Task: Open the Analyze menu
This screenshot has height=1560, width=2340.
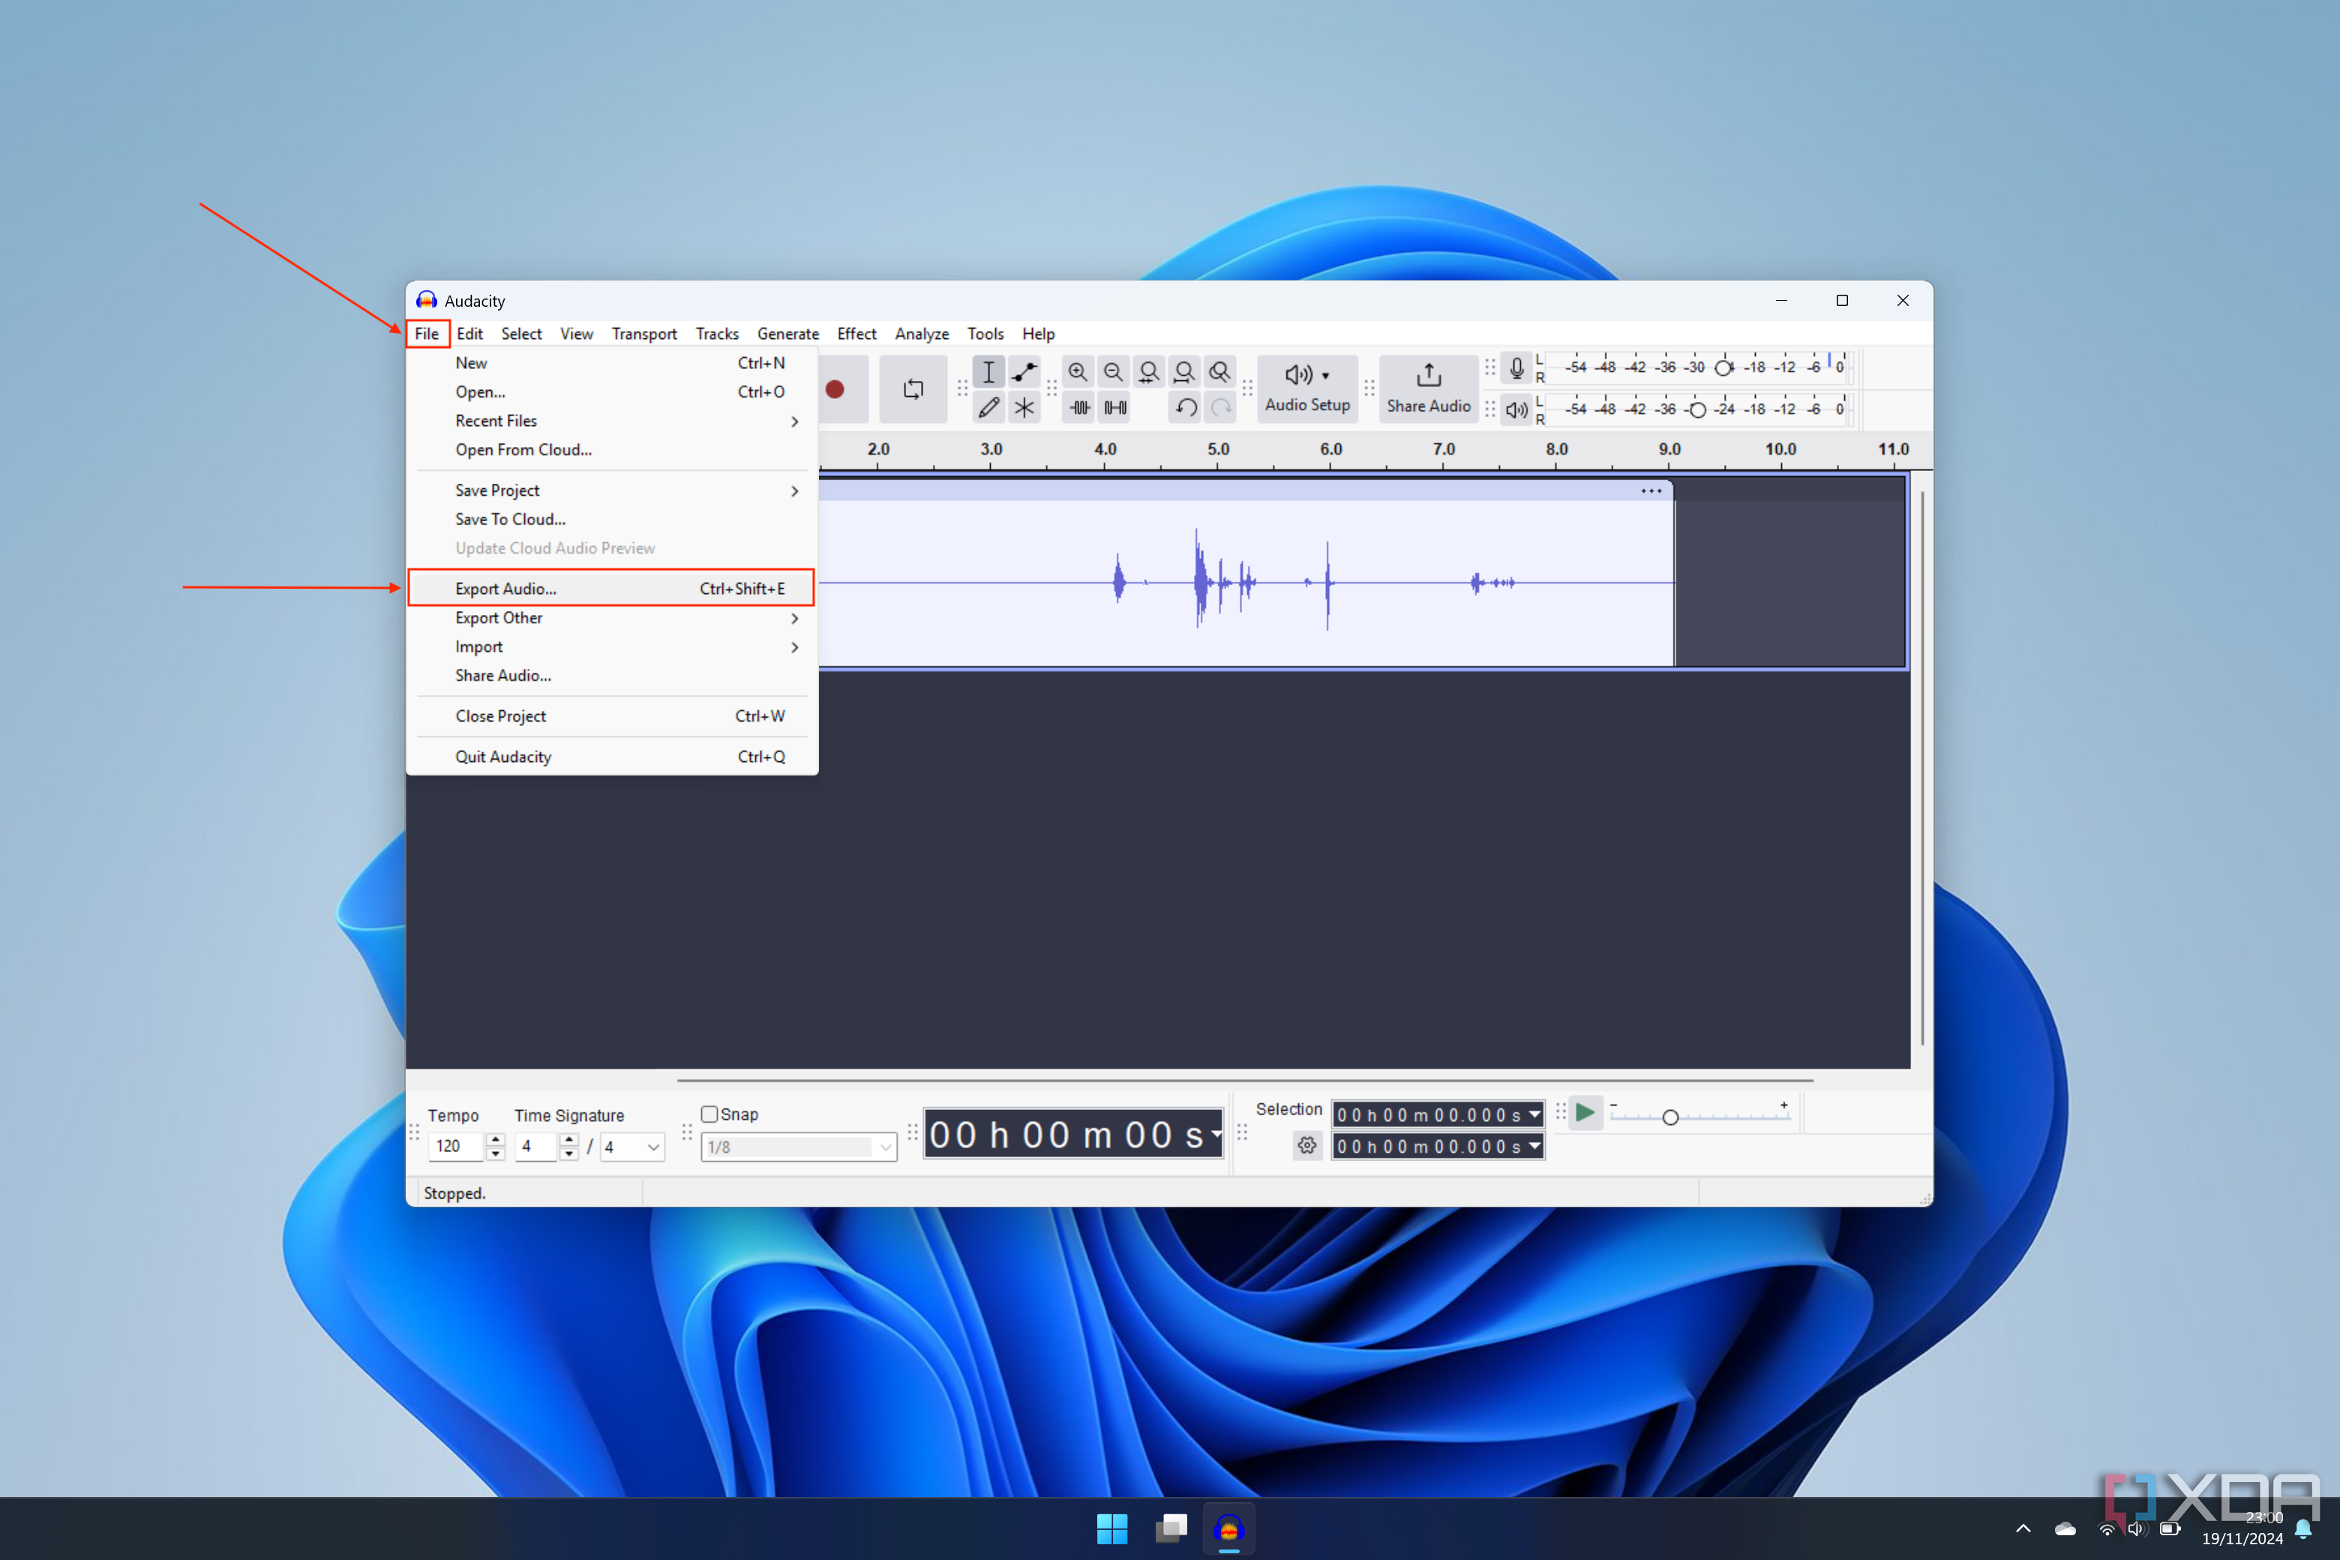Action: 921,333
